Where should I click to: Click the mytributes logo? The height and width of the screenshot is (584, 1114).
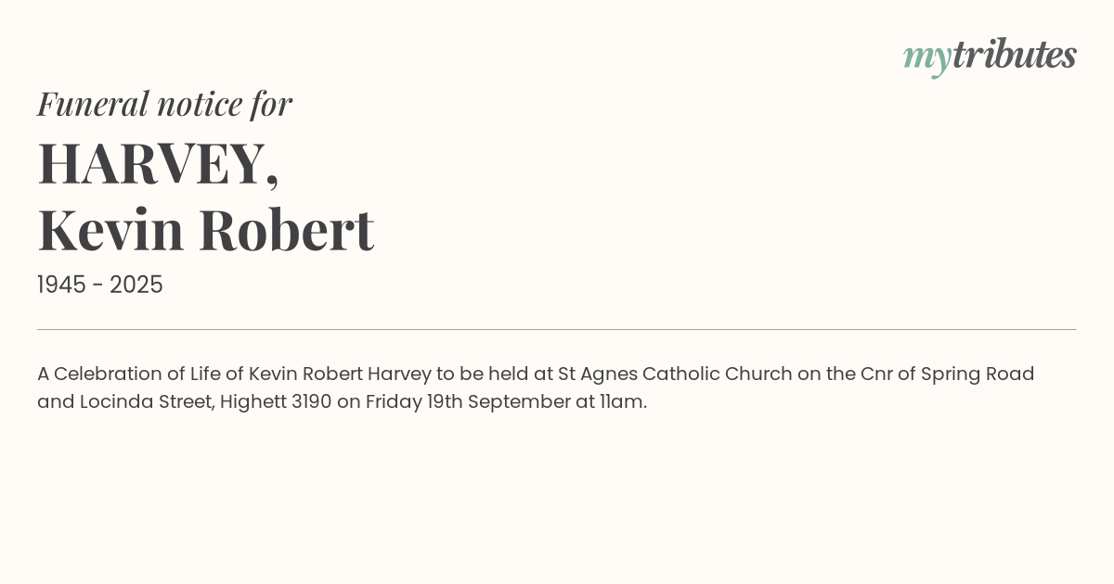point(990,56)
